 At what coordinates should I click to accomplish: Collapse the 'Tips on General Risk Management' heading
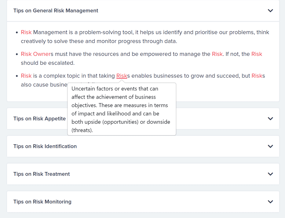tap(56, 11)
